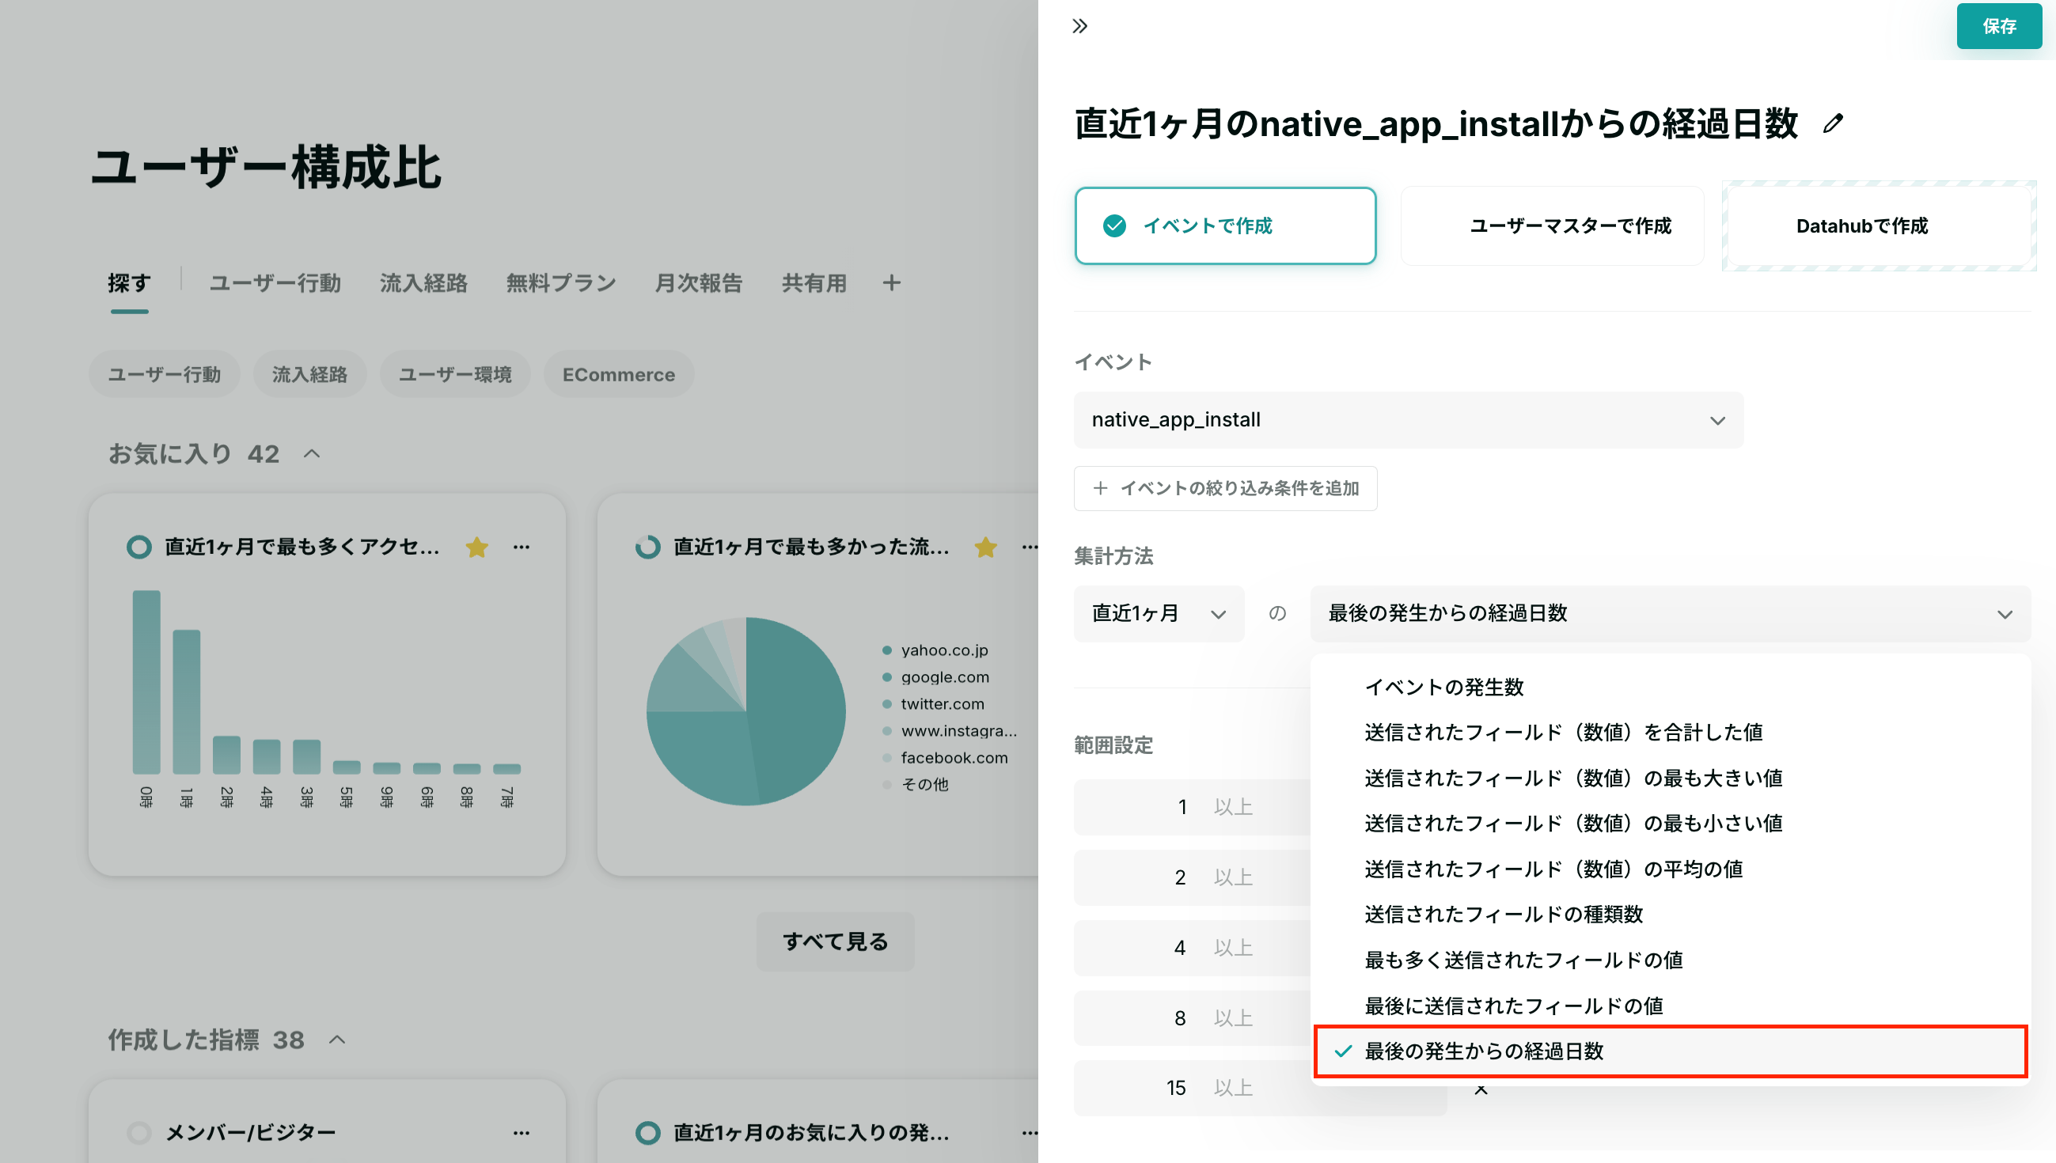Collapse the お気に入り 42 section

click(312, 453)
